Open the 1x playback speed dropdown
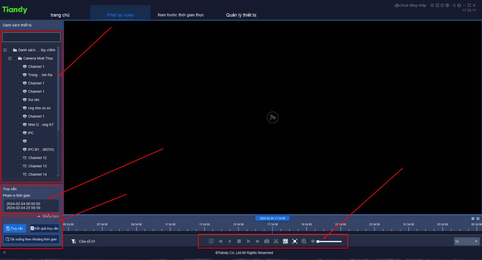The width and height of the screenshot is (482, 260). point(467,241)
